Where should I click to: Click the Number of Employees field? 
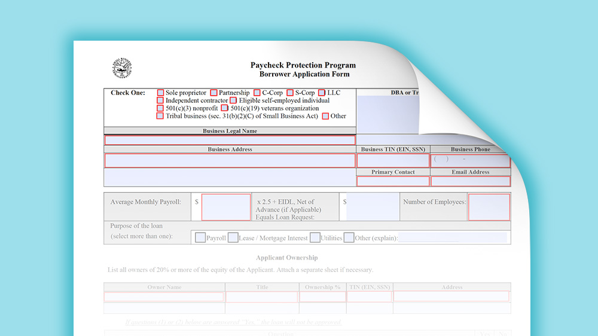pos(489,207)
